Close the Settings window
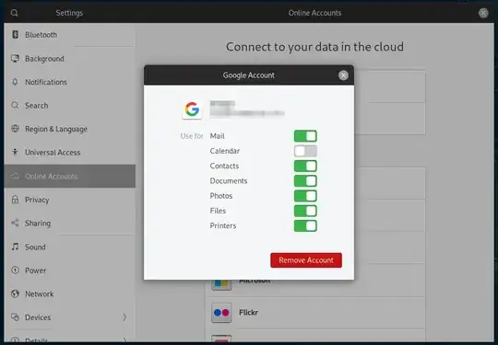The image size is (498, 345). click(483, 13)
